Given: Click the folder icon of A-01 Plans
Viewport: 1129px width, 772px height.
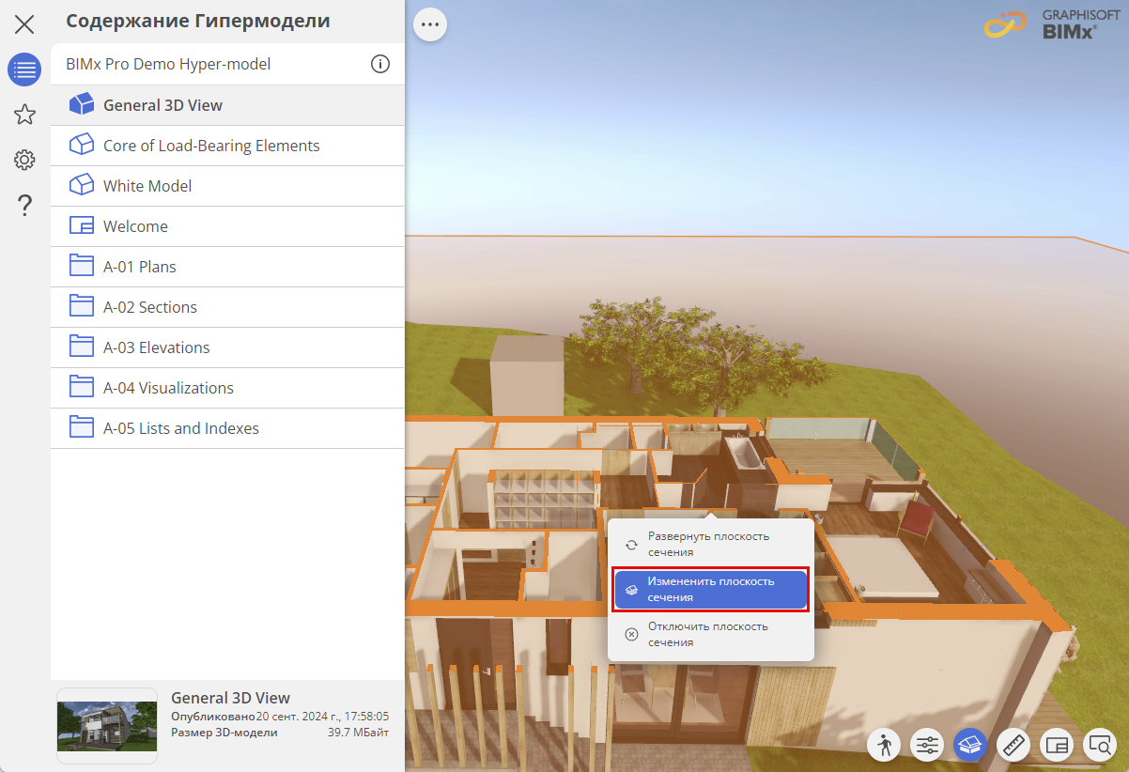Looking at the screenshot, I should point(82,266).
